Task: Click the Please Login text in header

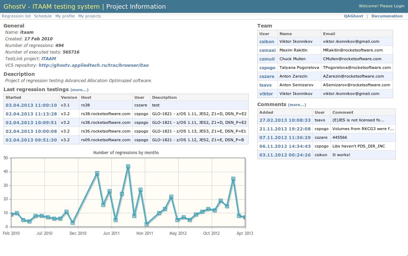Action: [392, 6]
